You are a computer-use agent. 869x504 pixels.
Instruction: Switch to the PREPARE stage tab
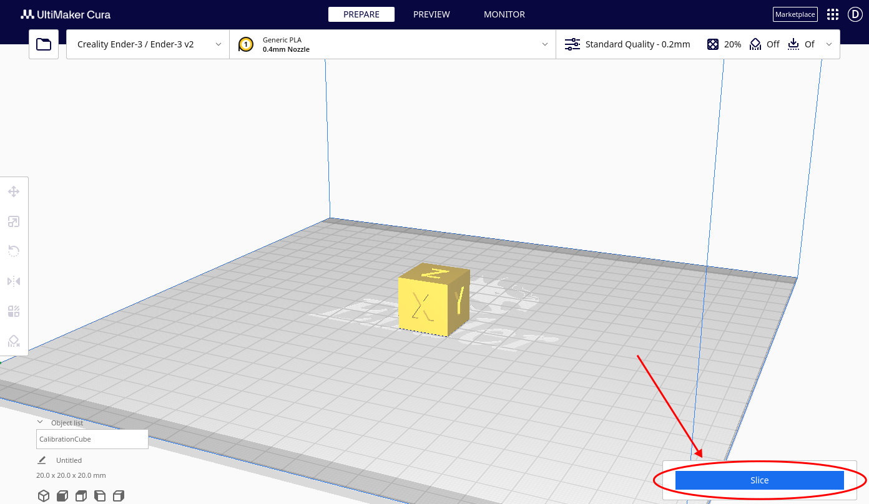click(361, 14)
